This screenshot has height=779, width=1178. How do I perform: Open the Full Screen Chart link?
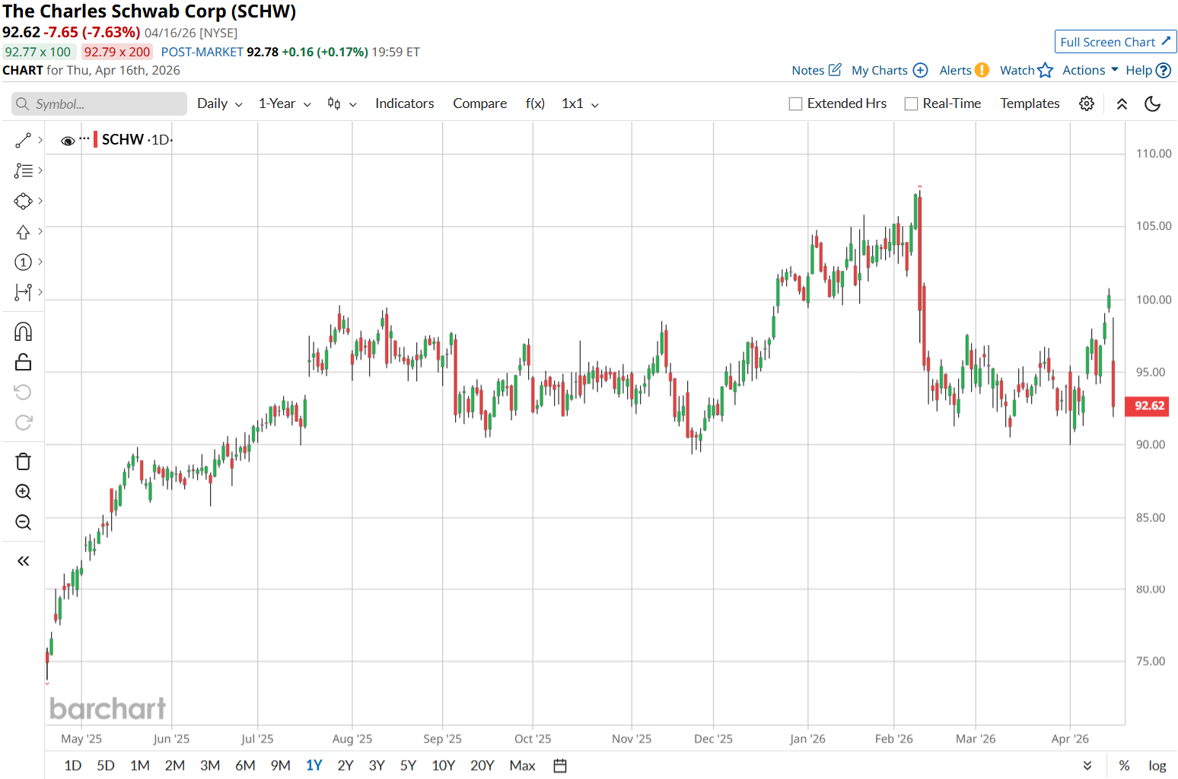click(1116, 42)
